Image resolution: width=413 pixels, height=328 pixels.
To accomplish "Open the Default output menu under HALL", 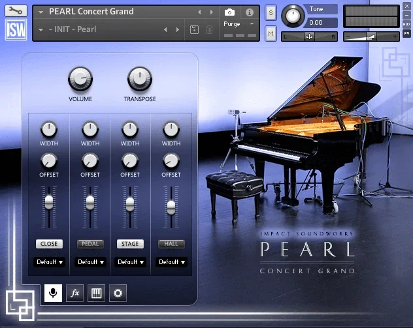I will click(x=171, y=262).
